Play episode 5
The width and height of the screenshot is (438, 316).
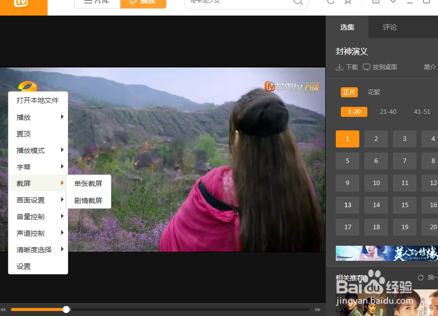[347, 161]
